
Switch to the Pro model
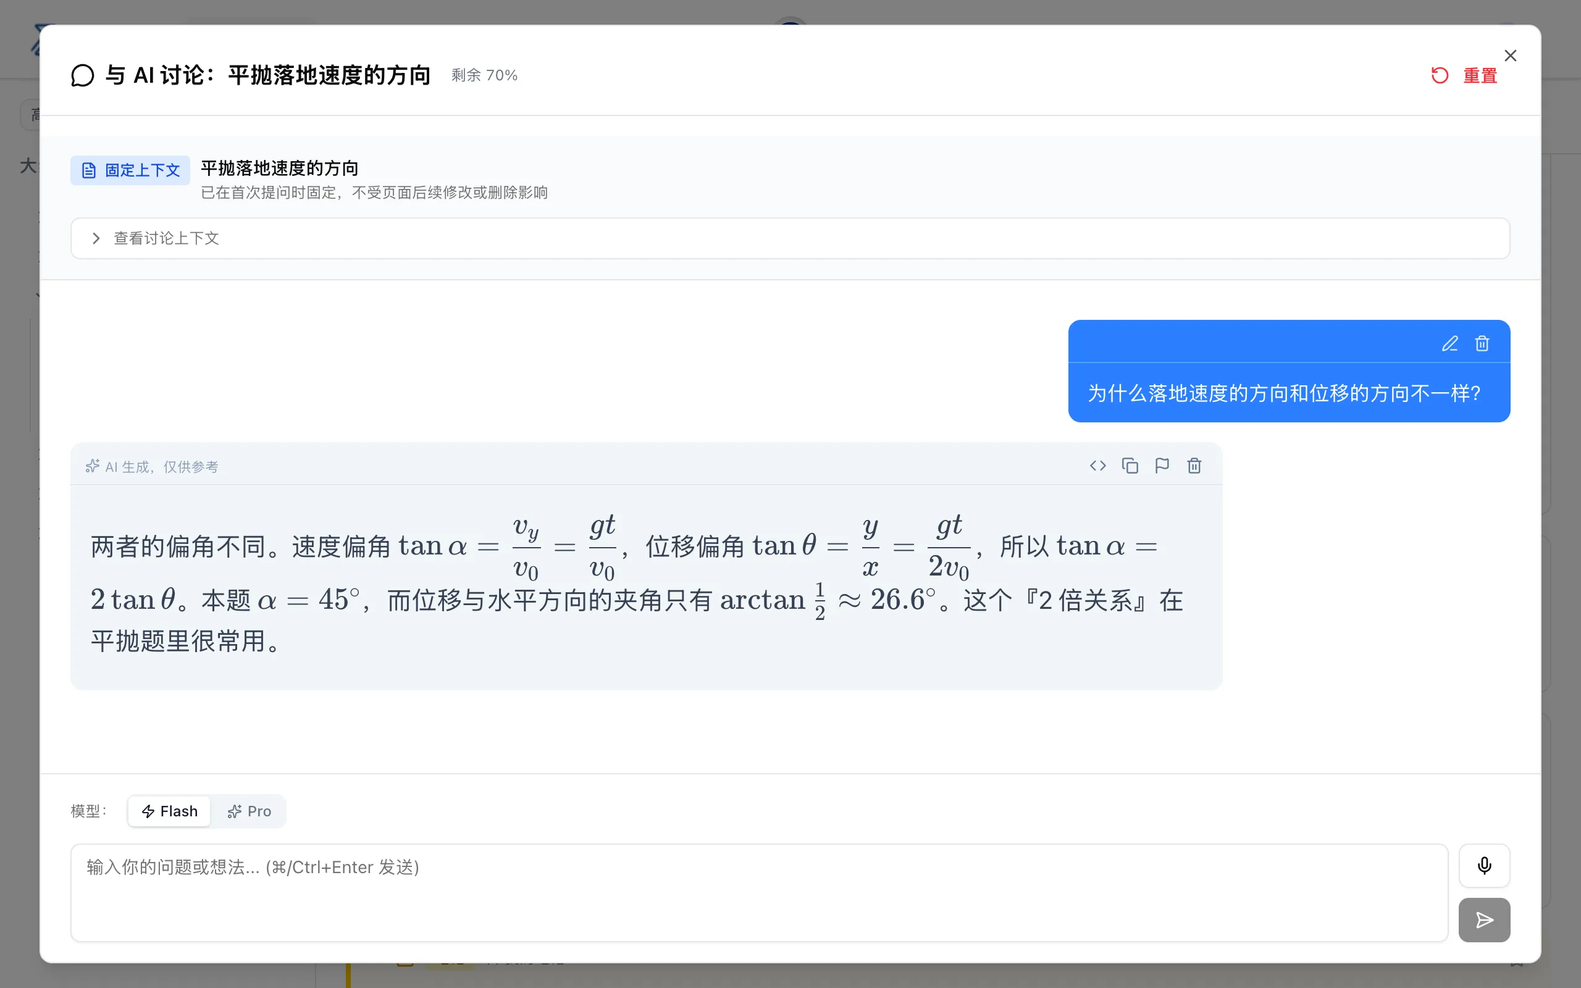tap(249, 811)
